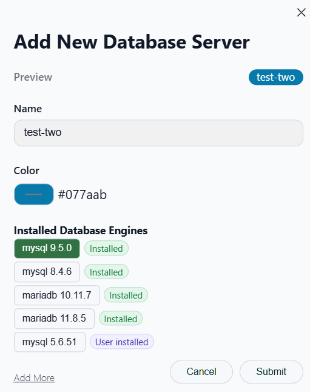Select the mysql 9.5.0 engine
The image size is (310, 392).
(x=47, y=249)
